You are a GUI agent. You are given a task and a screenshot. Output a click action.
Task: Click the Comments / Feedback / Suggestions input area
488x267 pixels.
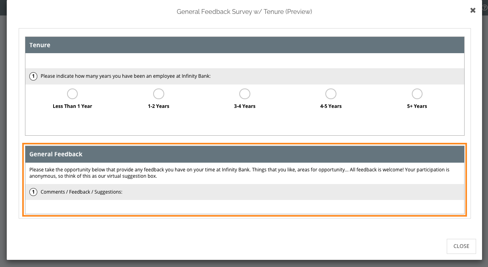pyautogui.click(x=245, y=207)
